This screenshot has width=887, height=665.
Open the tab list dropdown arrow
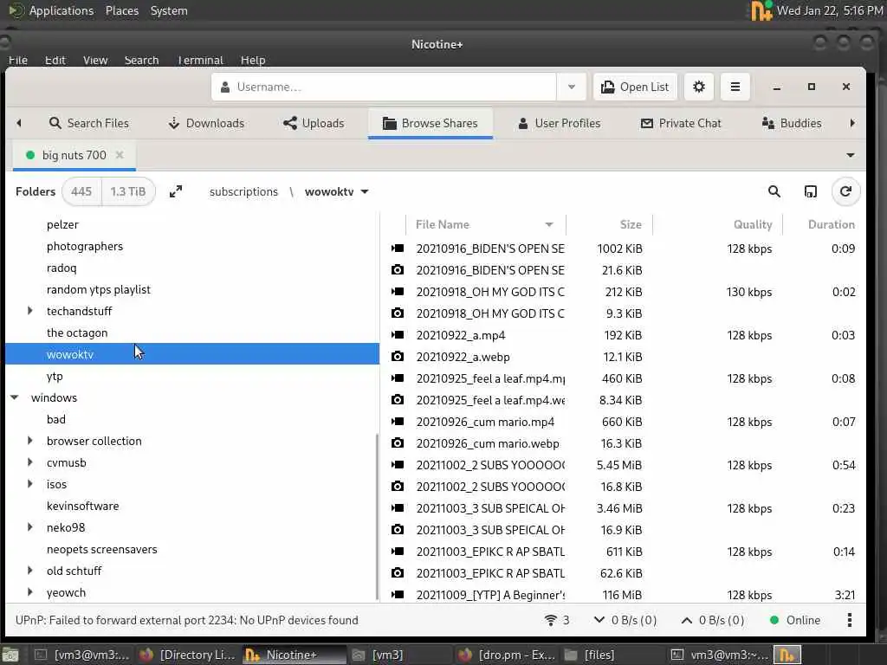click(x=850, y=155)
